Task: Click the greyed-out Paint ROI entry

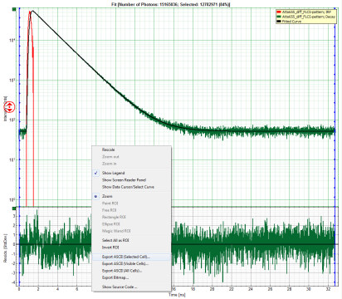Action: pyautogui.click(x=131, y=203)
